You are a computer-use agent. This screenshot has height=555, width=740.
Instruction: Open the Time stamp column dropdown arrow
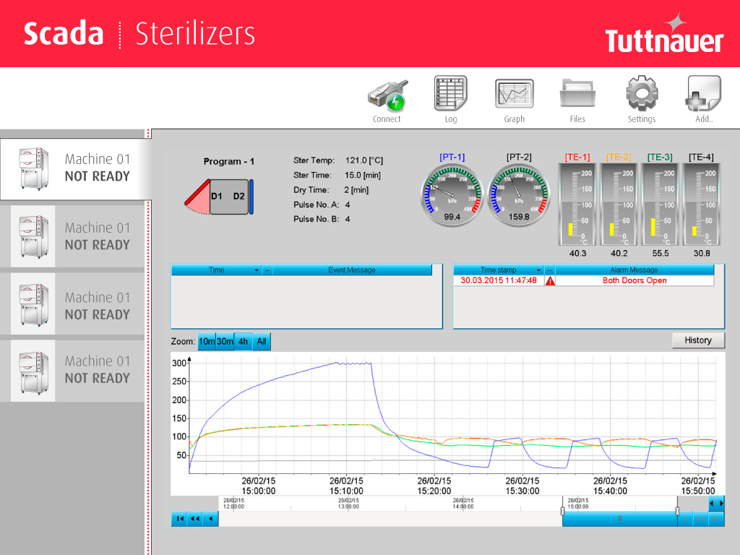coord(538,270)
